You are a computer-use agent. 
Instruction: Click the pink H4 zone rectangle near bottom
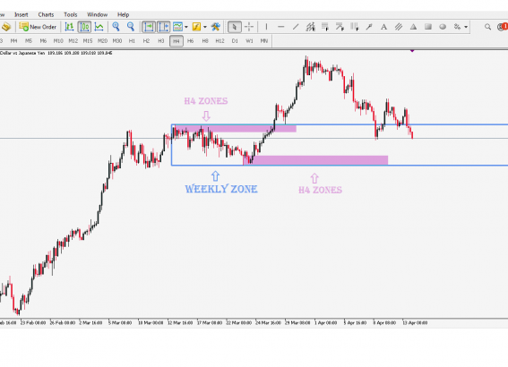(315, 160)
